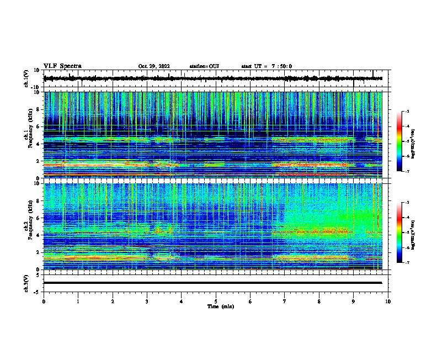The width and height of the screenshot is (437, 338).
Task: Click the "8" tick on the Time axis
Action: click(319, 302)
